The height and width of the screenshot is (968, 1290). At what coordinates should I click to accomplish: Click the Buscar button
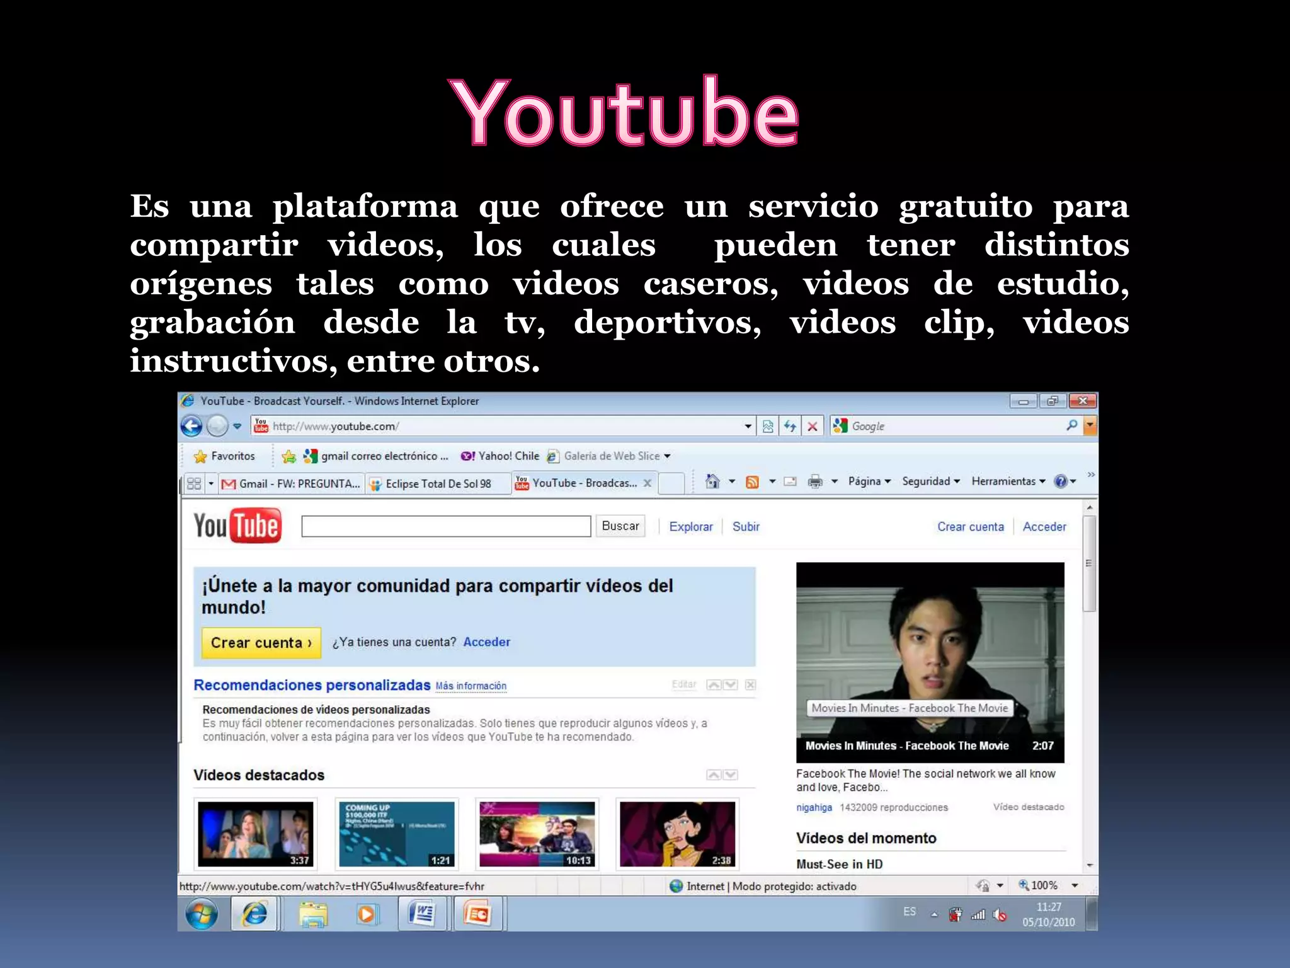(x=620, y=526)
